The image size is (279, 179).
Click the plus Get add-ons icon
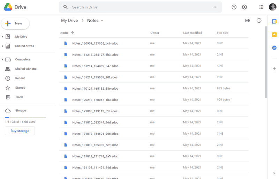click(274, 69)
